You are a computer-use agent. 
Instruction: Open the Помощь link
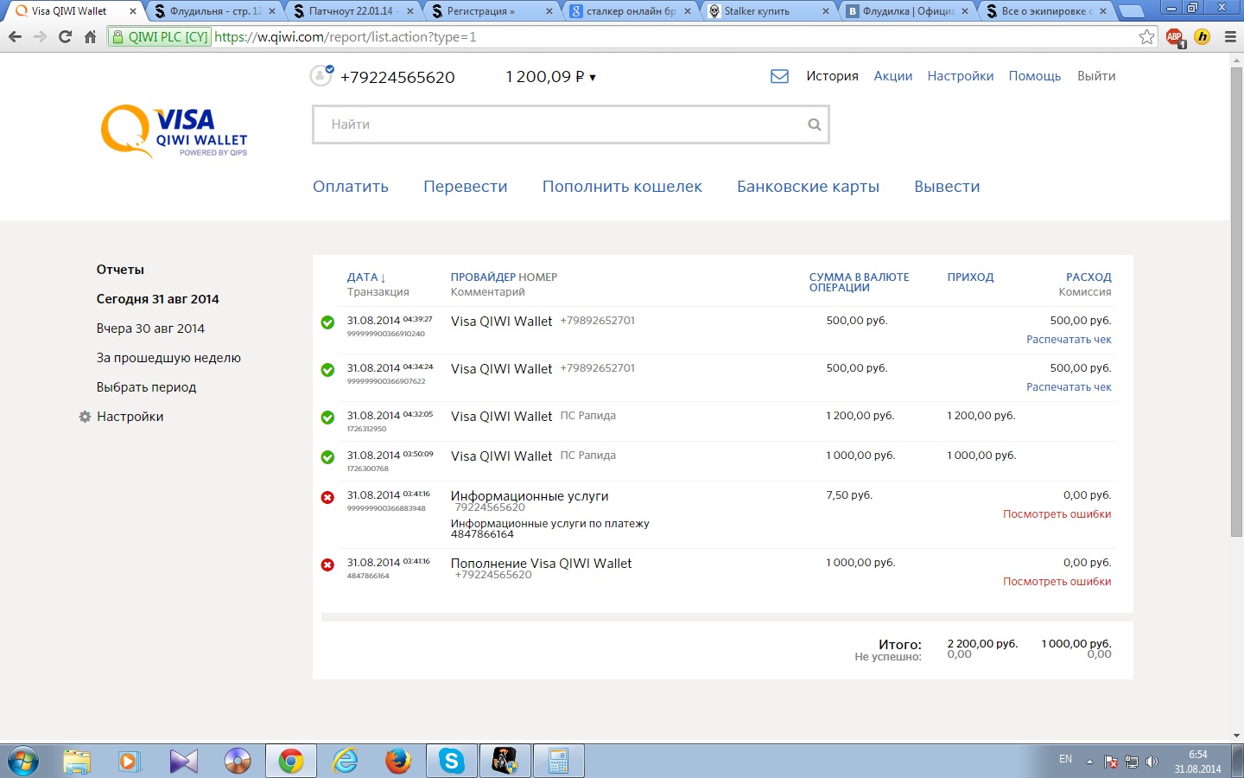tap(1035, 76)
